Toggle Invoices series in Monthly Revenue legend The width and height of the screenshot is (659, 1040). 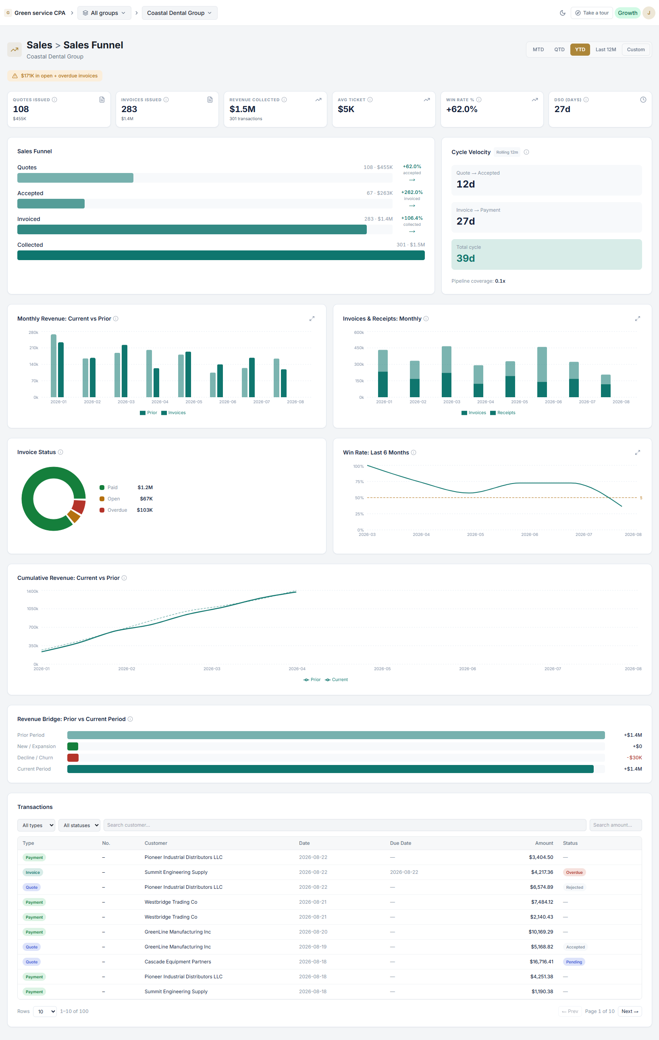pos(173,413)
